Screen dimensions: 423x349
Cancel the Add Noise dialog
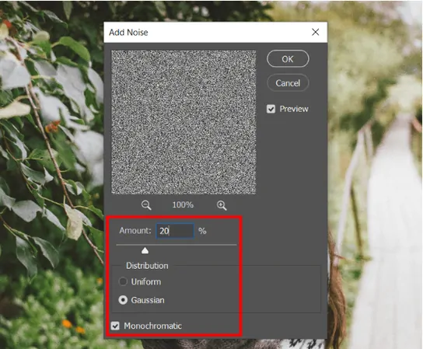click(x=288, y=83)
